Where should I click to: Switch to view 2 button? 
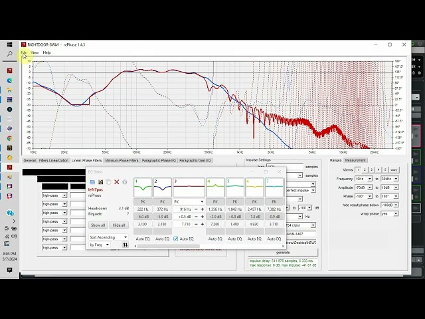point(365,170)
